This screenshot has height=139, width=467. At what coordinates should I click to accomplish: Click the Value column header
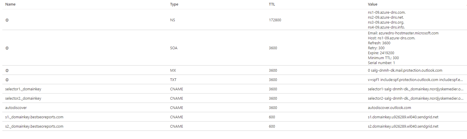tap(372, 4)
